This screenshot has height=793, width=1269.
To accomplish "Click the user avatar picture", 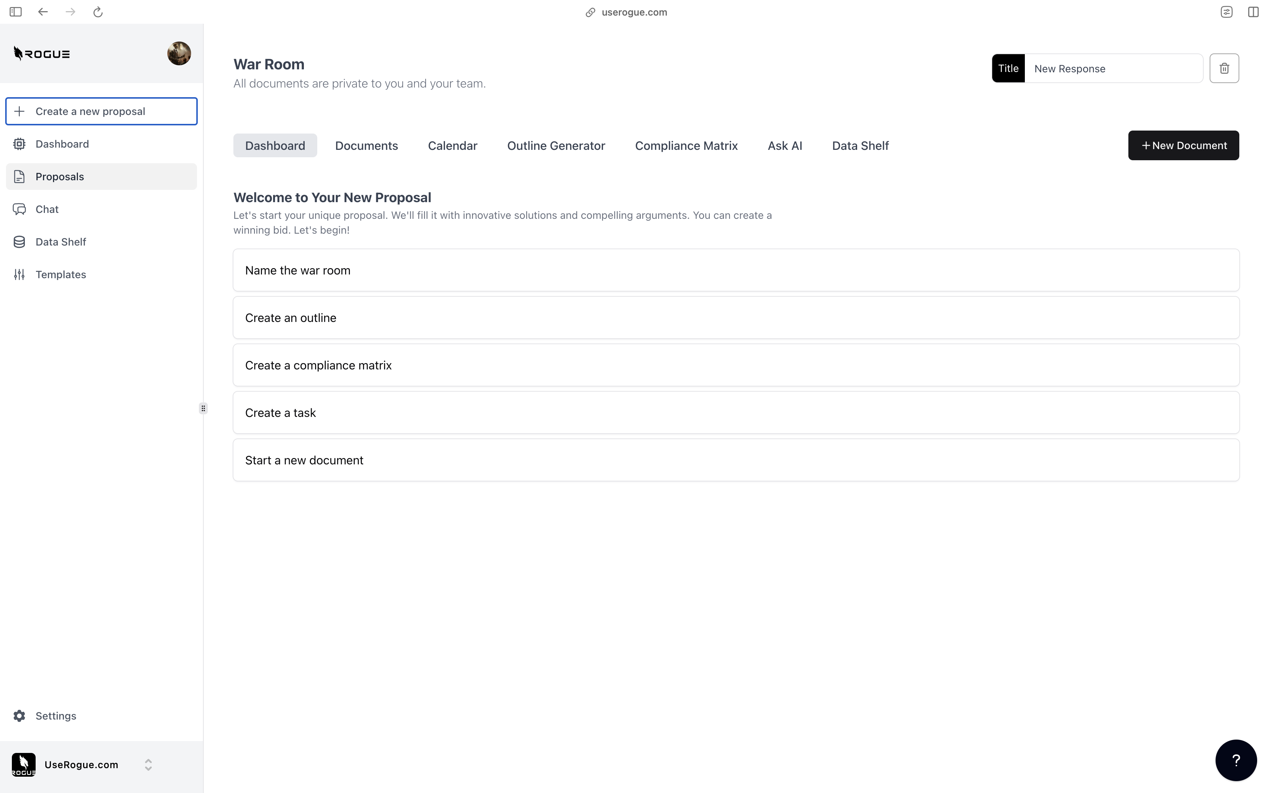I will (x=179, y=53).
